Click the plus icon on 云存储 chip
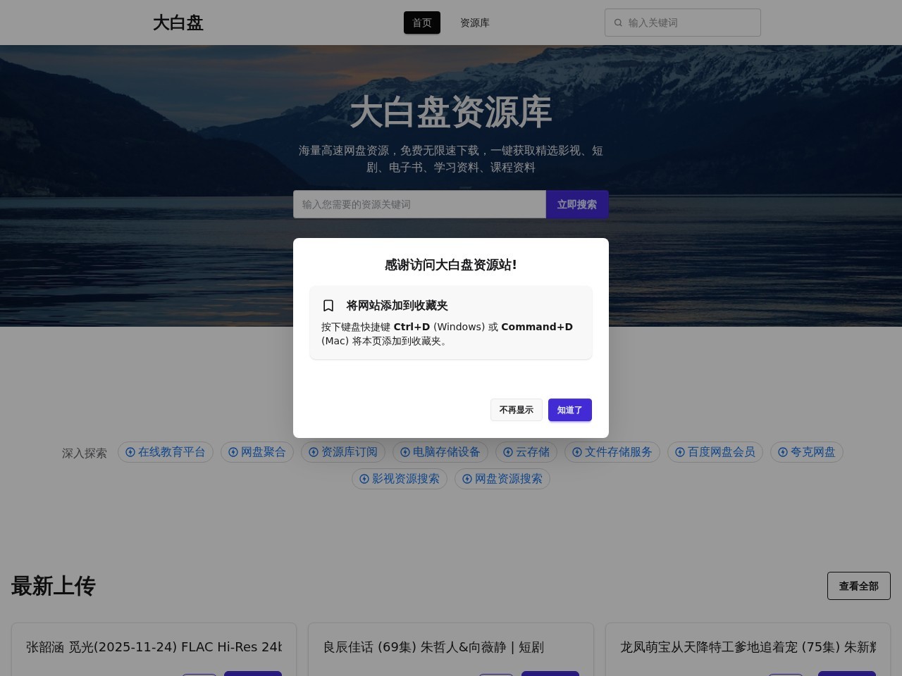This screenshot has height=676, width=902. click(x=508, y=452)
